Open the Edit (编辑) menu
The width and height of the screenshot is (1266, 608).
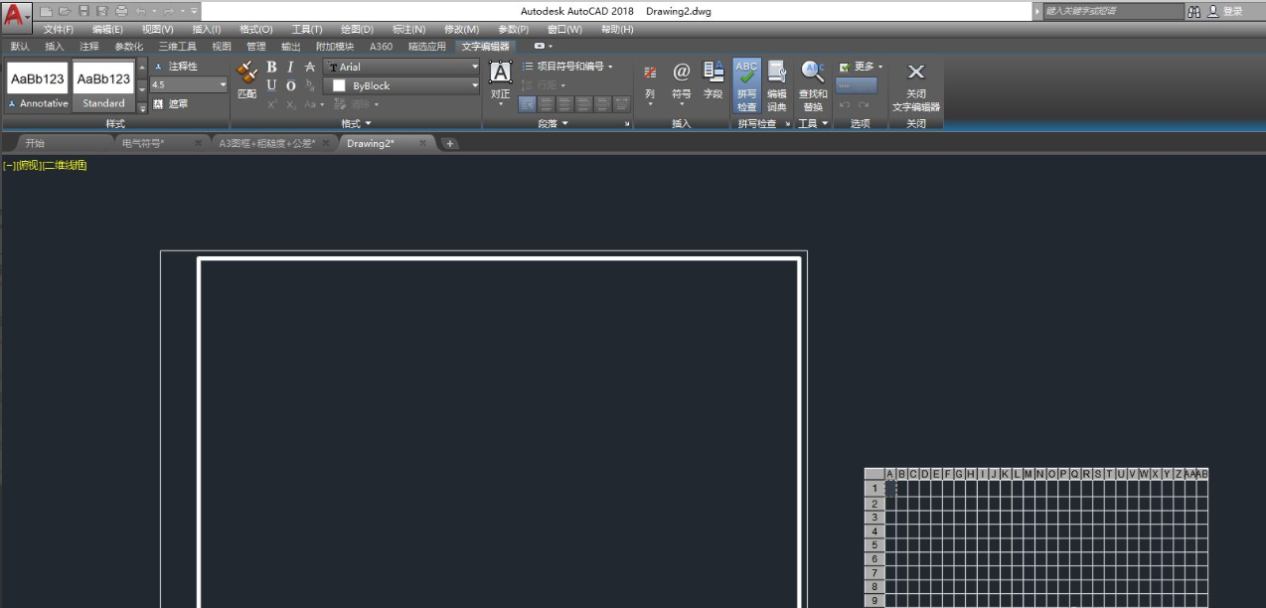[107, 30]
